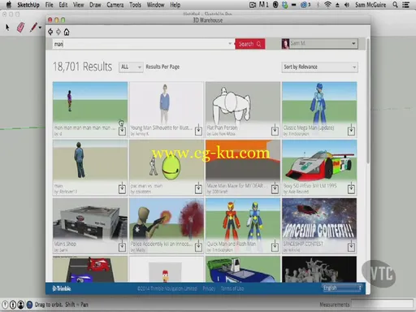Image resolution: width=416 pixels, height=312 pixels.
Task: Download the "man man man" model
Action: (122, 130)
